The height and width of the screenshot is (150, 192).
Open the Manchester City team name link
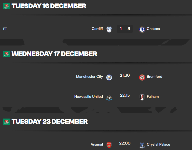tap(89, 77)
